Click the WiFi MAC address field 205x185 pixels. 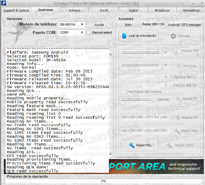(x=145, y=130)
